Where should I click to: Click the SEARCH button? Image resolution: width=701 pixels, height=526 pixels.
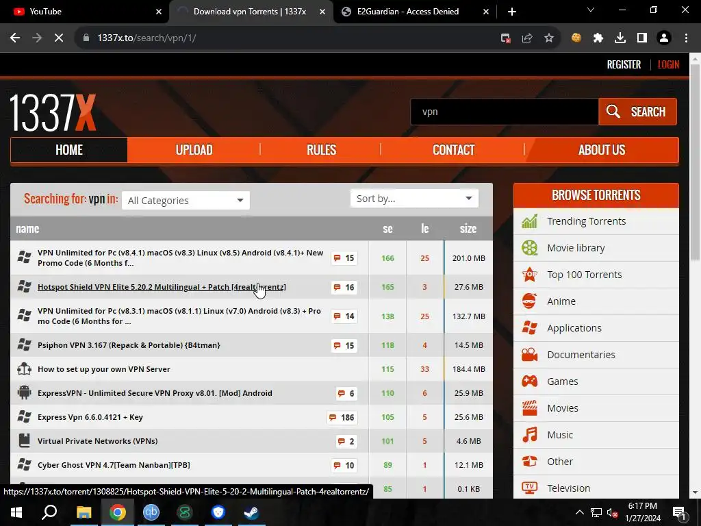click(x=637, y=112)
